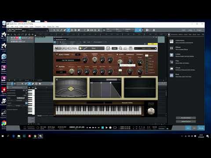Click the Master Output knob beside the keyboard
Image resolution: width=211 pixels, height=158 pixels.
point(151,111)
